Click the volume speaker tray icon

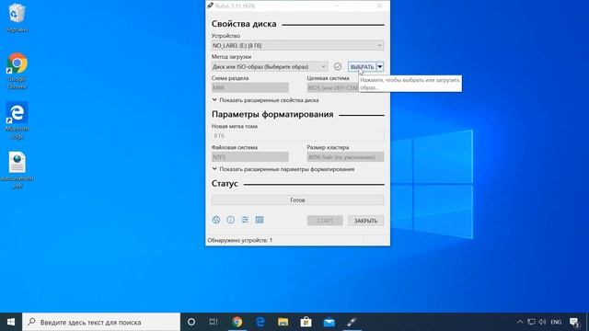542,322
